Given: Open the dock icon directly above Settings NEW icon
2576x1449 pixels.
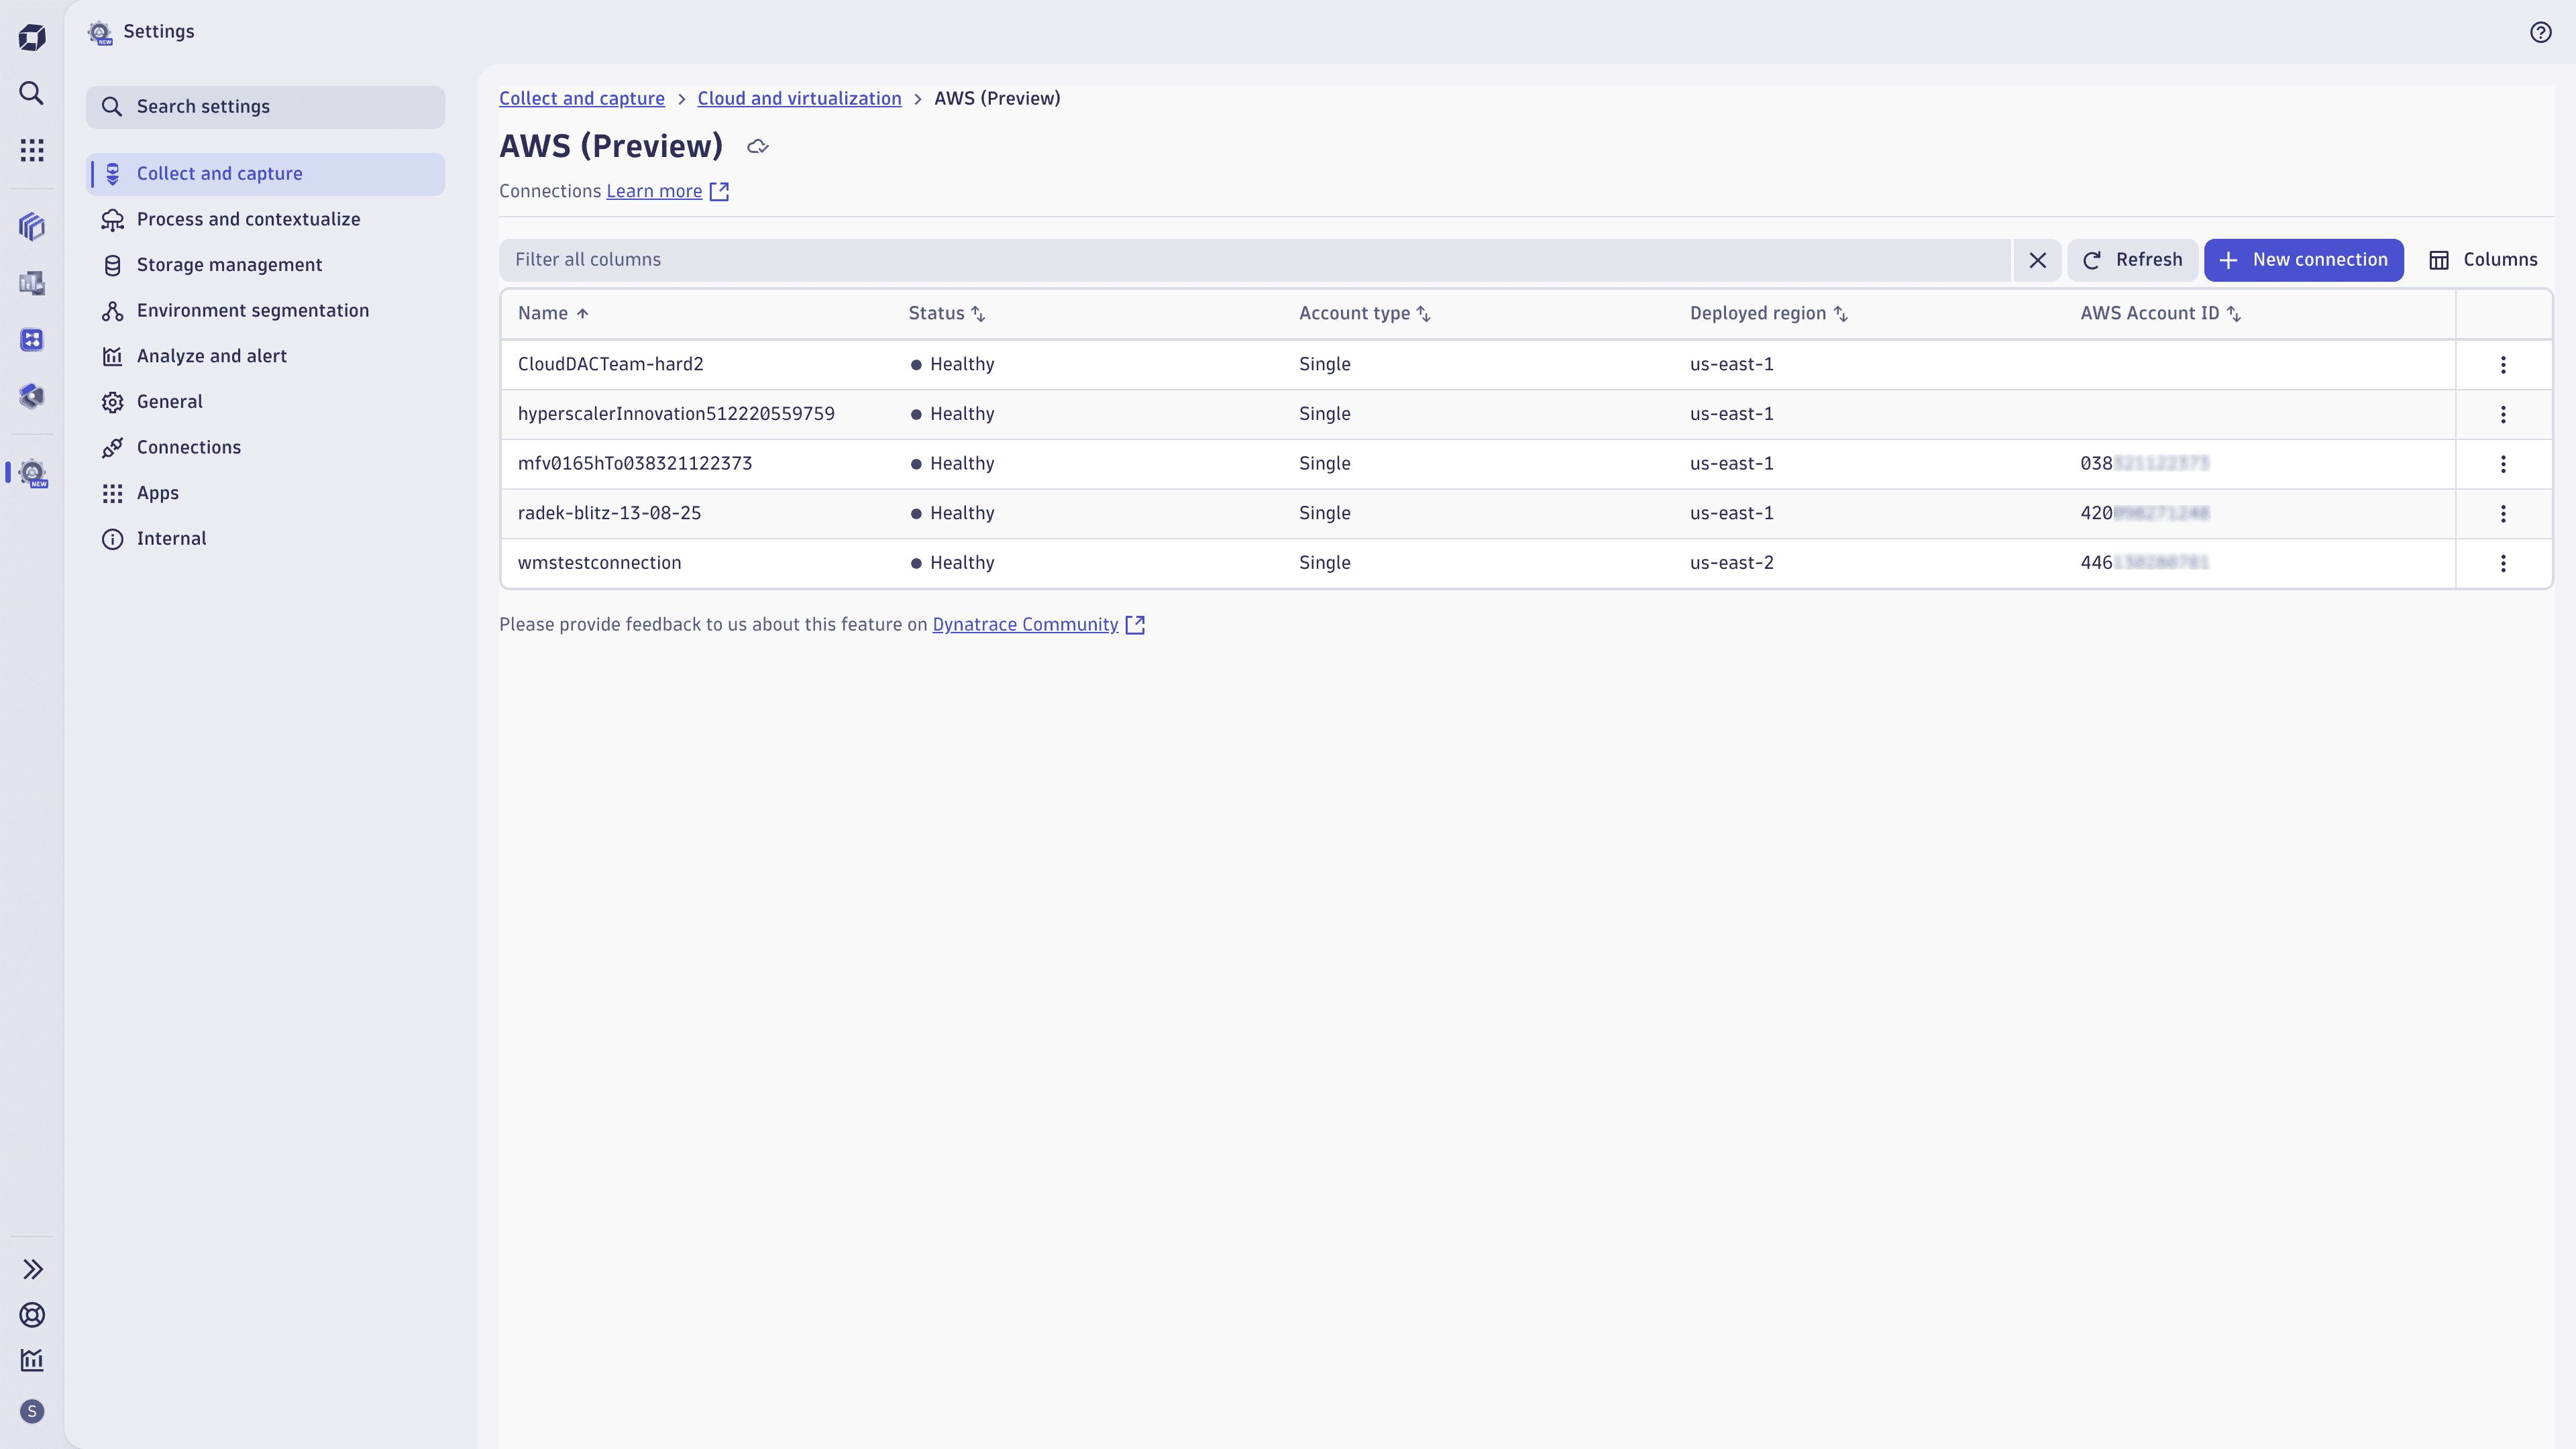Looking at the screenshot, I should coord(32,396).
